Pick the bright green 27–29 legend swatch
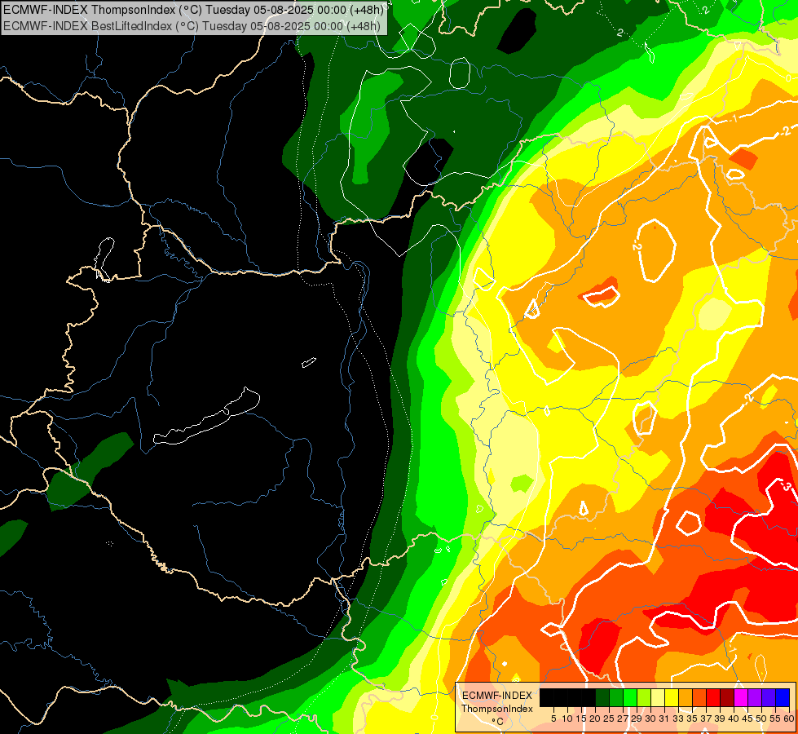 tap(630, 697)
